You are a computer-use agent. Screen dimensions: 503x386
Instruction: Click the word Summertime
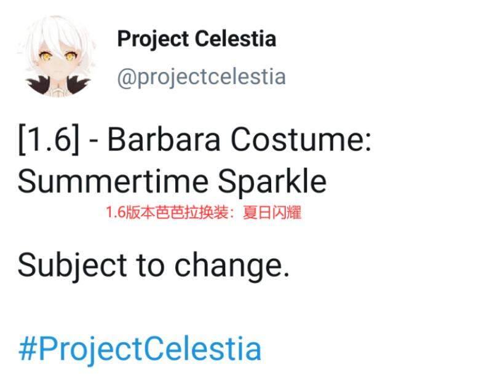(x=113, y=181)
